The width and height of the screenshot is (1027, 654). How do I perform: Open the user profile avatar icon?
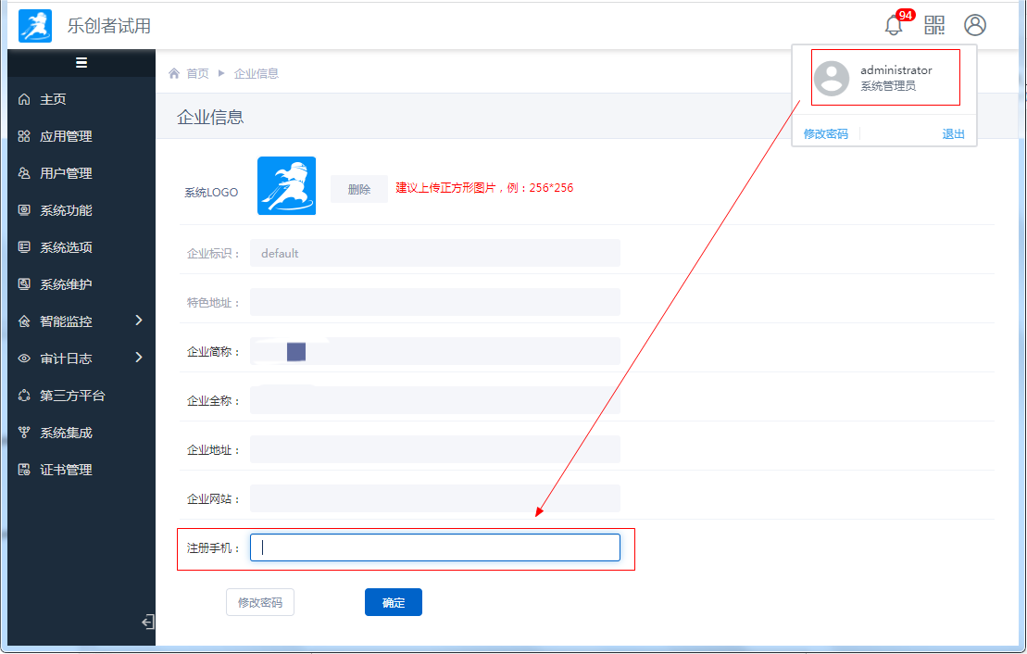[974, 25]
